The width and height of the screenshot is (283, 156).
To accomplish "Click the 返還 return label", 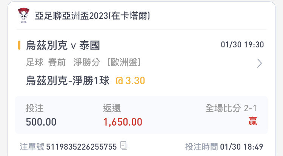I will [112, 108].
